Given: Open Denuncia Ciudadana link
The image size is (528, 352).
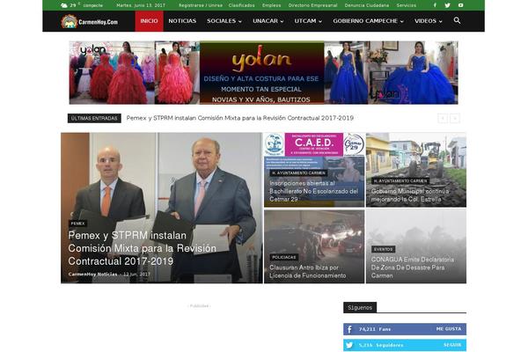Looking at the screenshot, I should (x=367, y=5).
